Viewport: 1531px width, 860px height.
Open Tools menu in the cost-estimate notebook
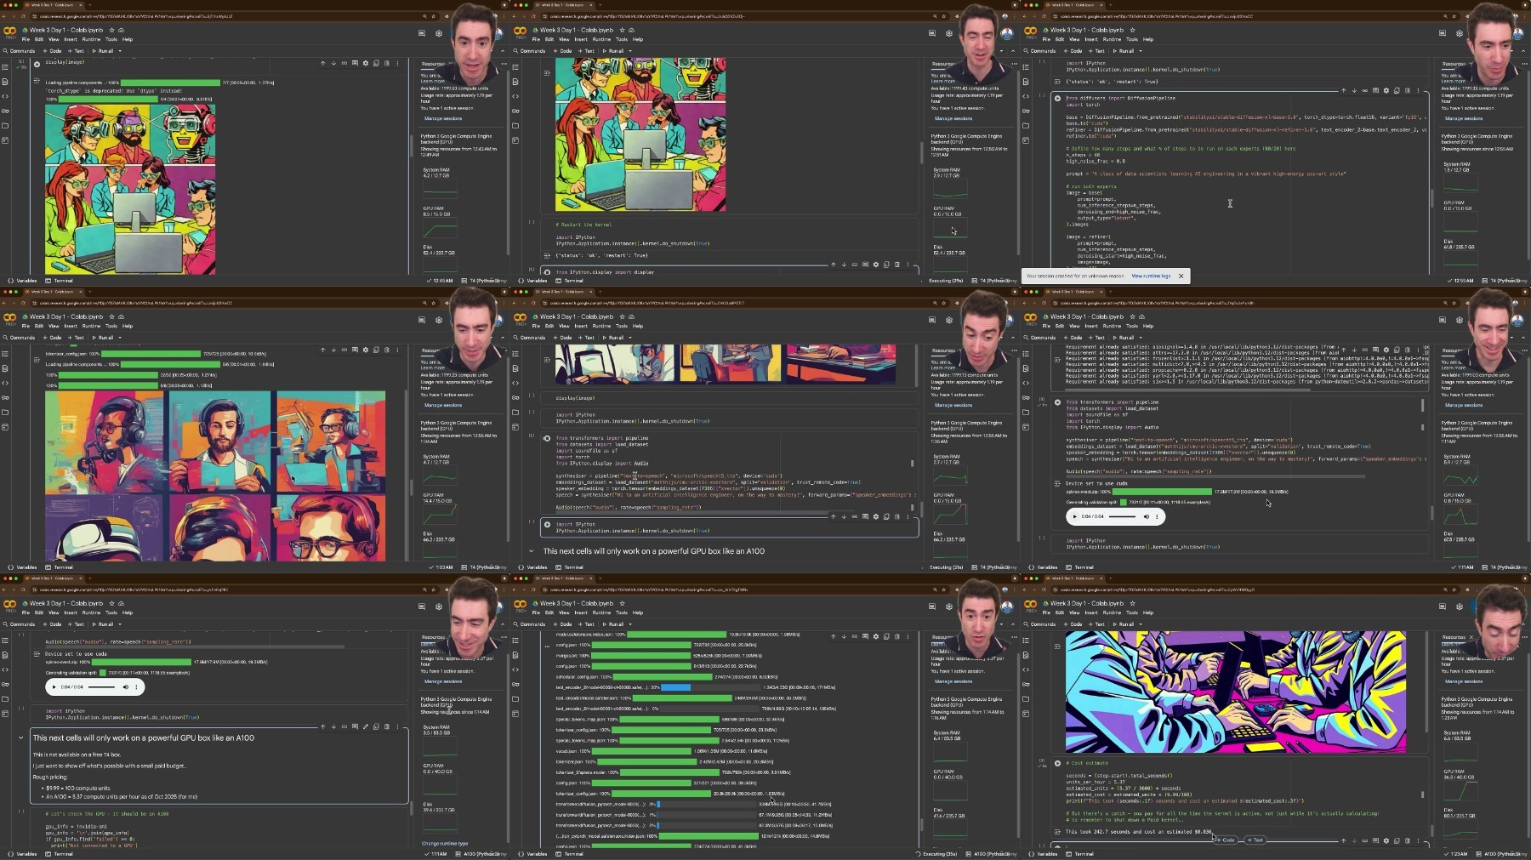click(1132, 612)
